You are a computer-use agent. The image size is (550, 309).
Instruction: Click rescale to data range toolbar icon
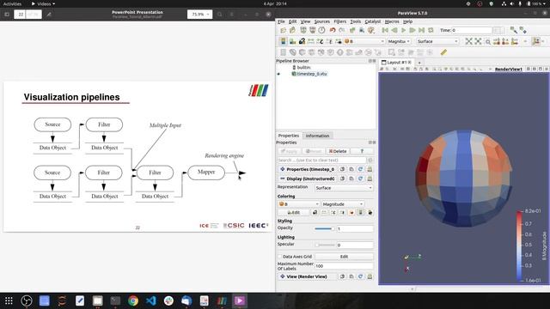311,41
